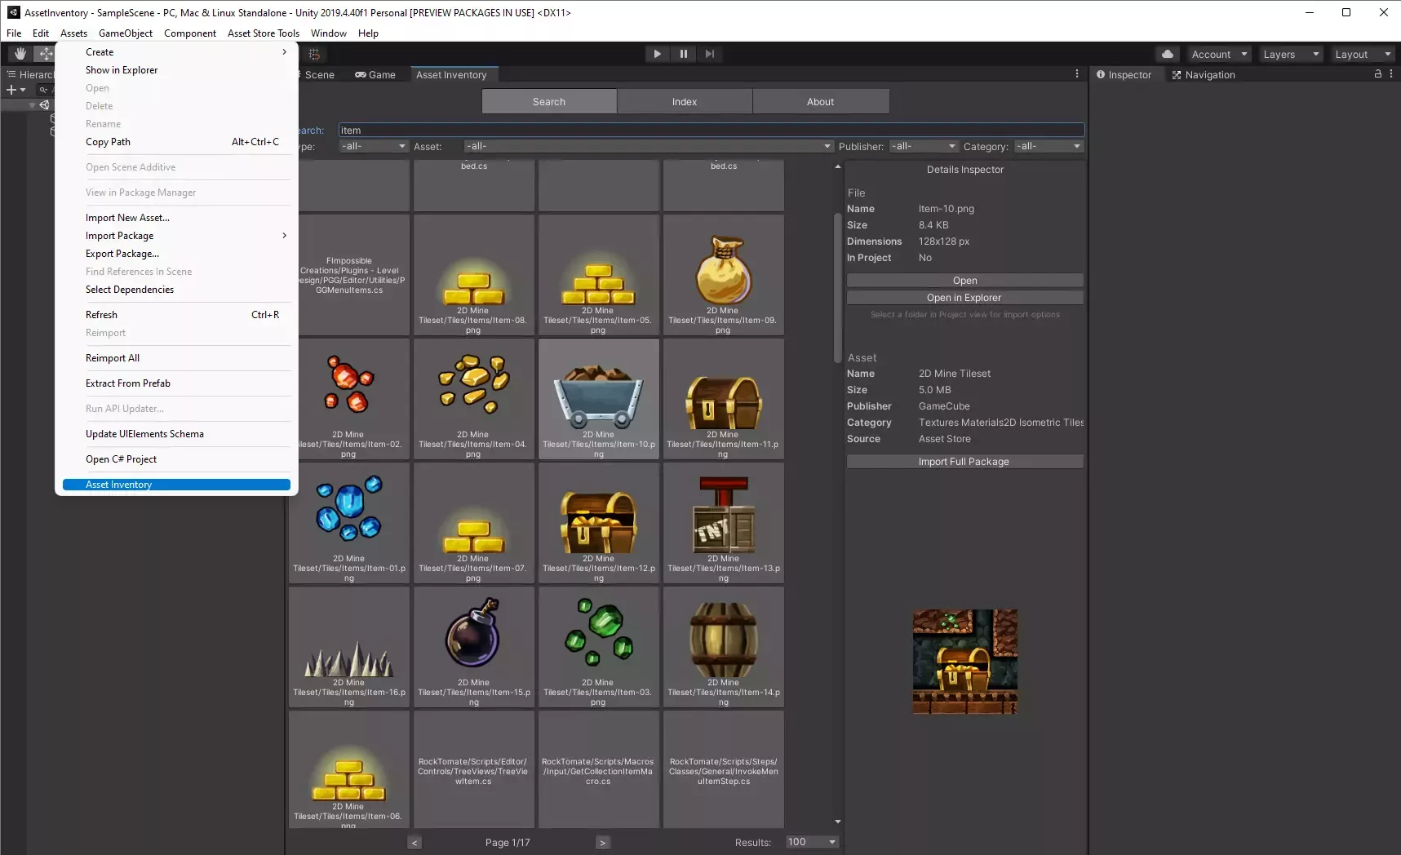Screen dimensions: 1401x855
Task: Switch to the Index tab
Action: pos(685,102)
